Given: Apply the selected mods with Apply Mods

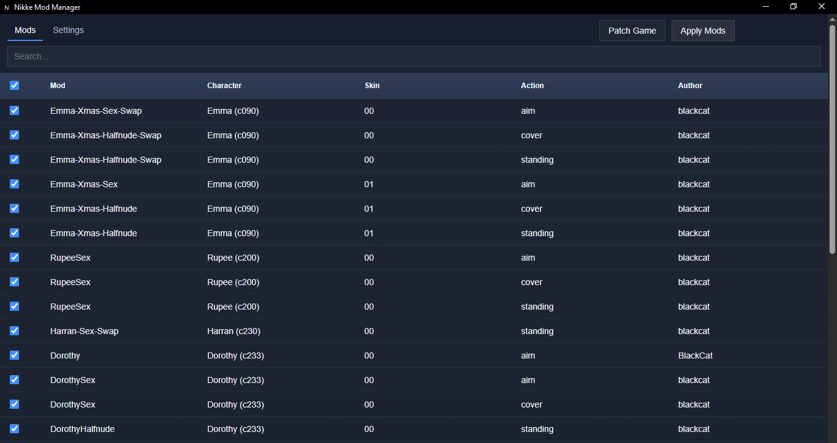Looking at the screenshot, I should (x=703, y=31).
